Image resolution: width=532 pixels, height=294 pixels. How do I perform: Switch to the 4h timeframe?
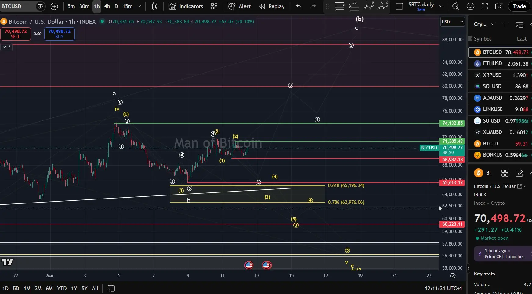click(107, 6)
